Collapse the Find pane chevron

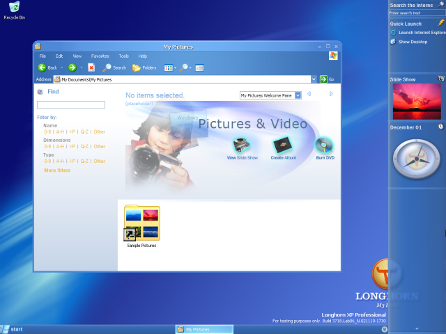pos(40,91)
